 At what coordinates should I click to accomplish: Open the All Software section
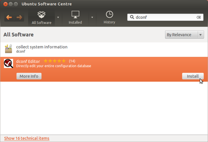pos(42,18)
